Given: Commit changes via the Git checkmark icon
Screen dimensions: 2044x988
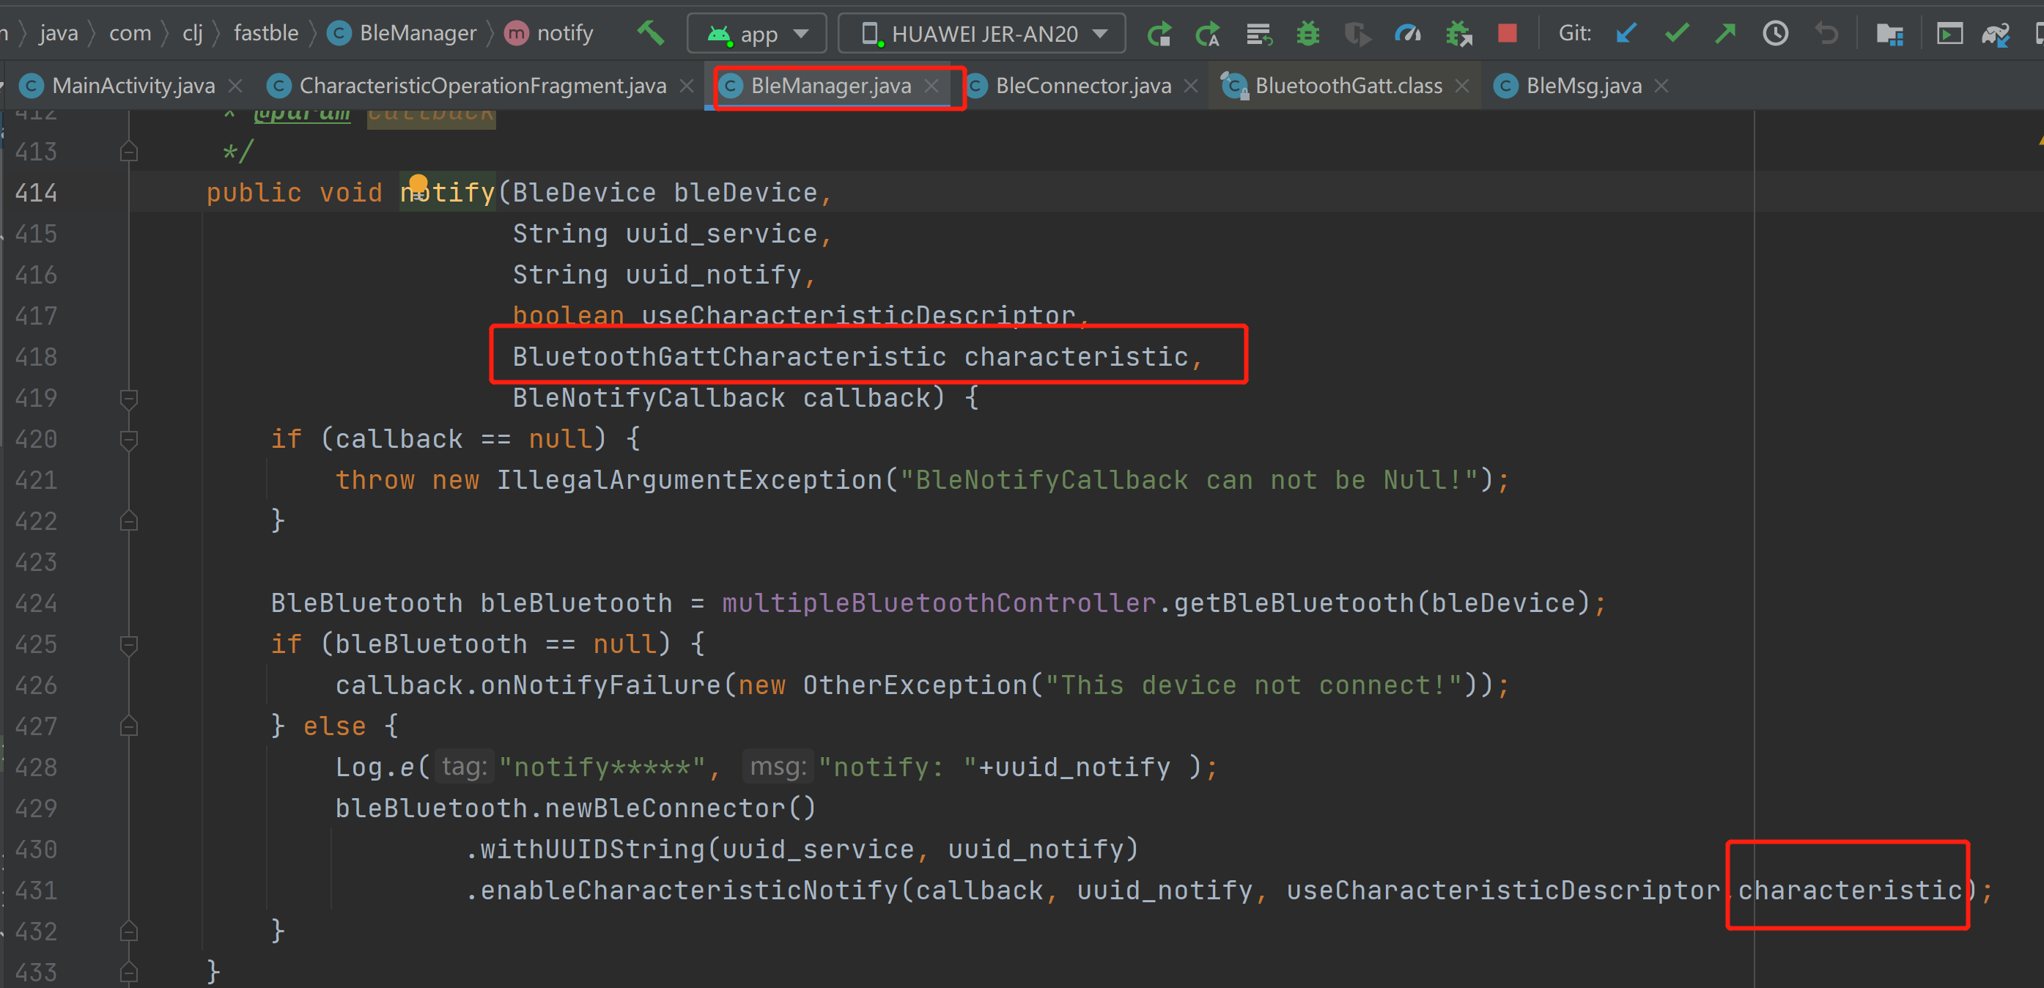Looking at the screenshot, I should coord(1676,33).
